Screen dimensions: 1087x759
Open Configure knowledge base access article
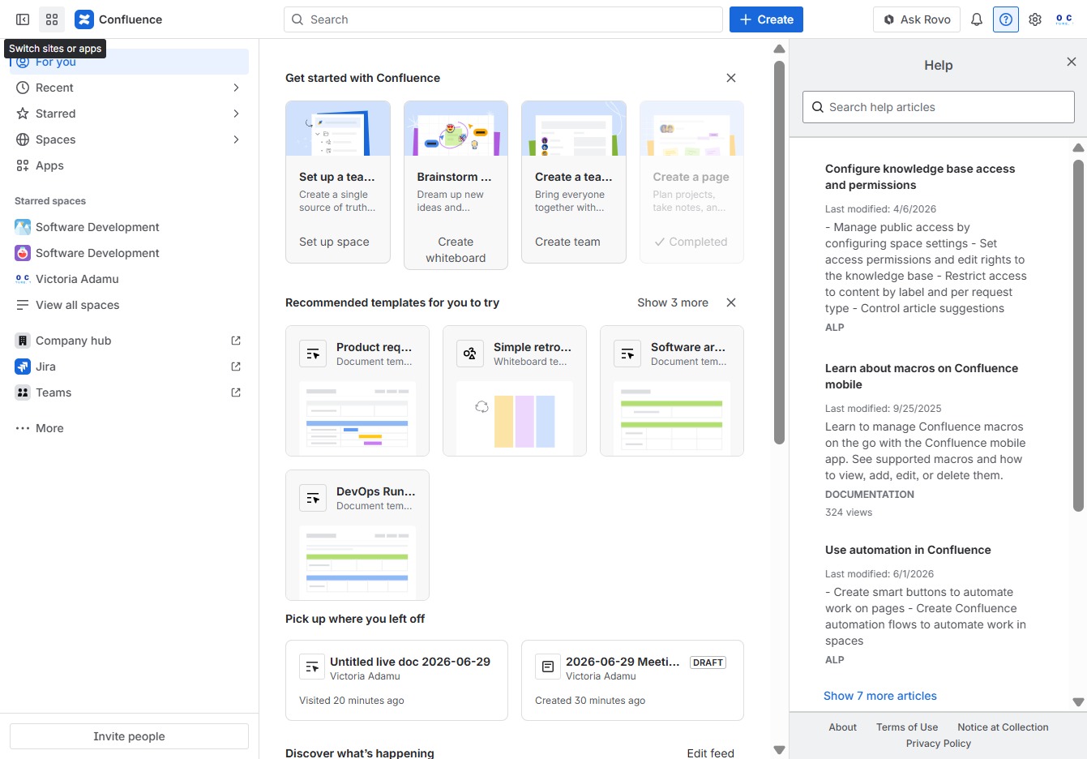(x=920, y=177)
